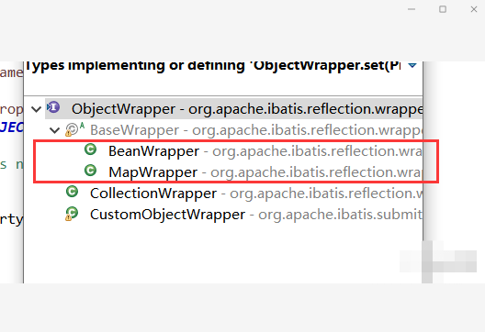Image resolution: width=485 pixels, height=332 pixels.
Task: Select CustomObjectWrapper entry
Action: coord(168,215)
